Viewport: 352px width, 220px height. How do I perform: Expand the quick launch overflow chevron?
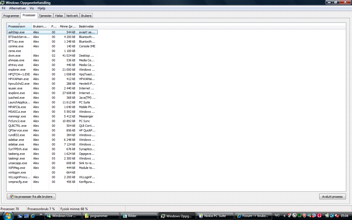(x=41, y=215)
